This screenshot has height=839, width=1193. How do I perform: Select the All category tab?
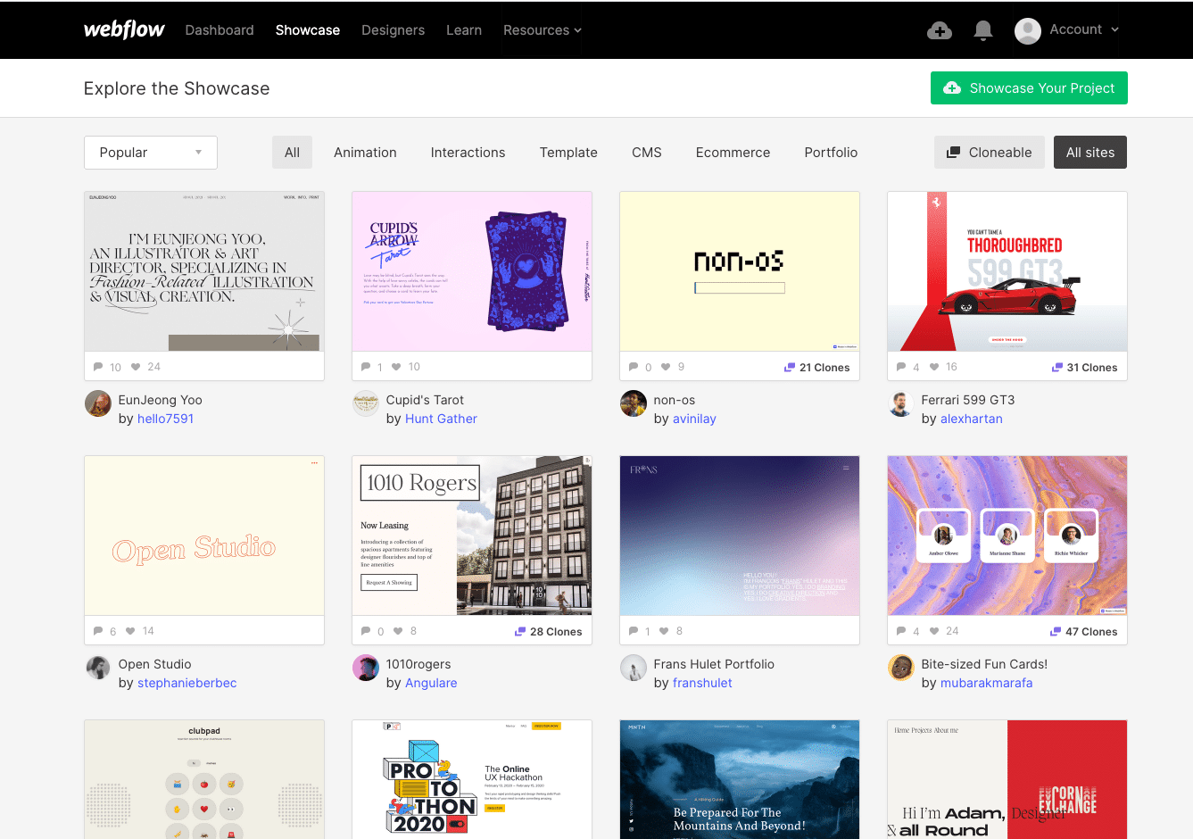click(x=292, y=153)
